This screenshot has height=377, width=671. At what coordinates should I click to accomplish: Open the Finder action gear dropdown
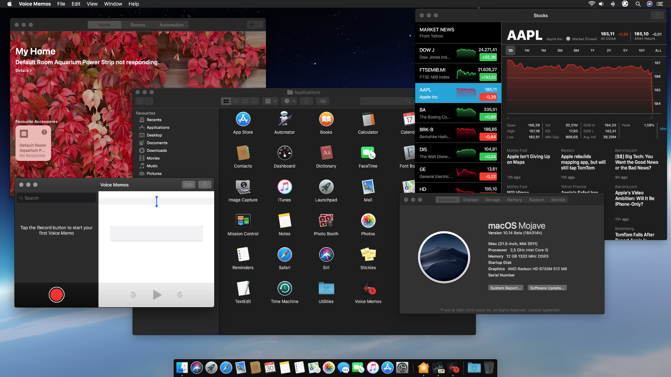[290, 101]
